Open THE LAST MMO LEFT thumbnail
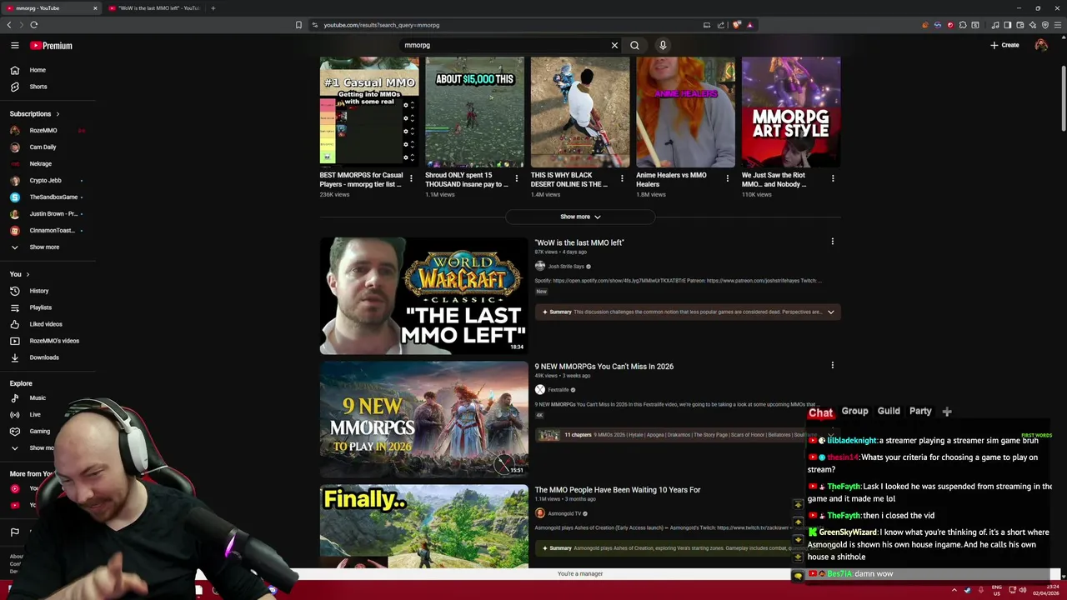 (x=423, y=296)
